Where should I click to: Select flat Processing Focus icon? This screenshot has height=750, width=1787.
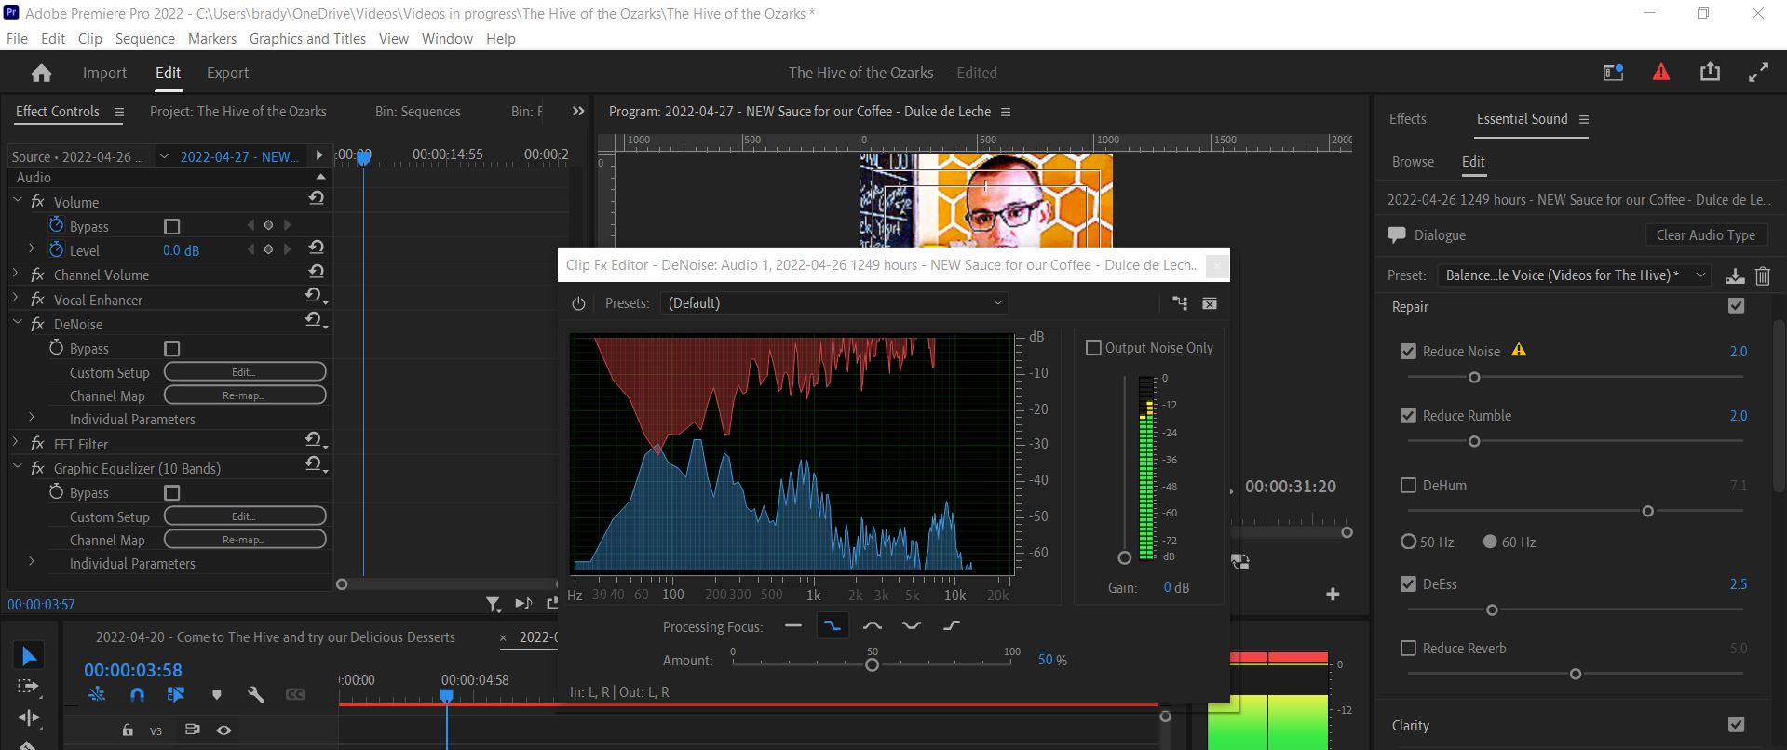click(793, 626)
